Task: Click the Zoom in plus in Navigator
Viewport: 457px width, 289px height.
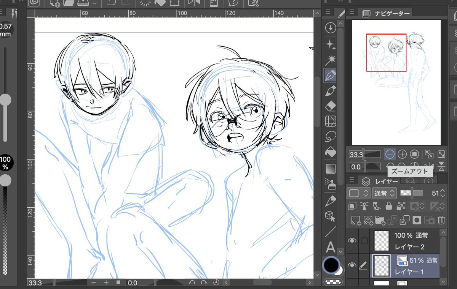Action: tap(402, 154)
